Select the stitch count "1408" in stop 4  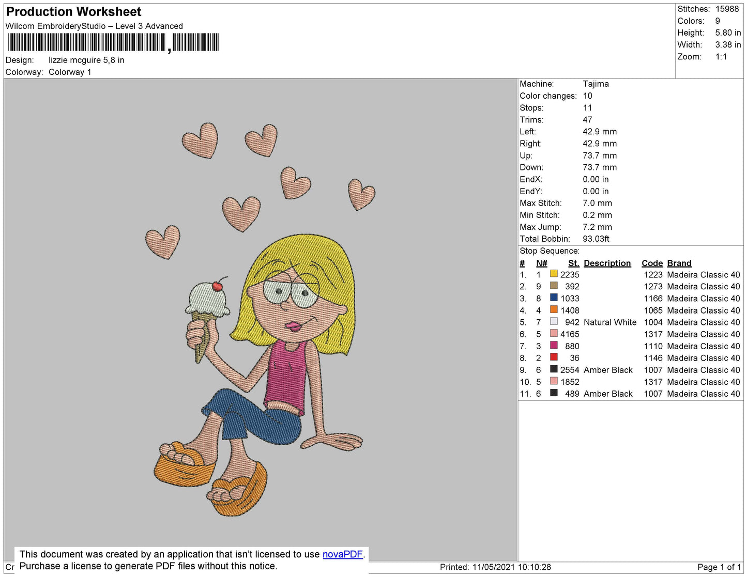[570, 310]
